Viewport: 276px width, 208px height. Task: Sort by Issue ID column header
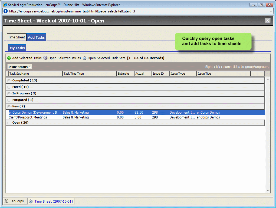(161, 74)
